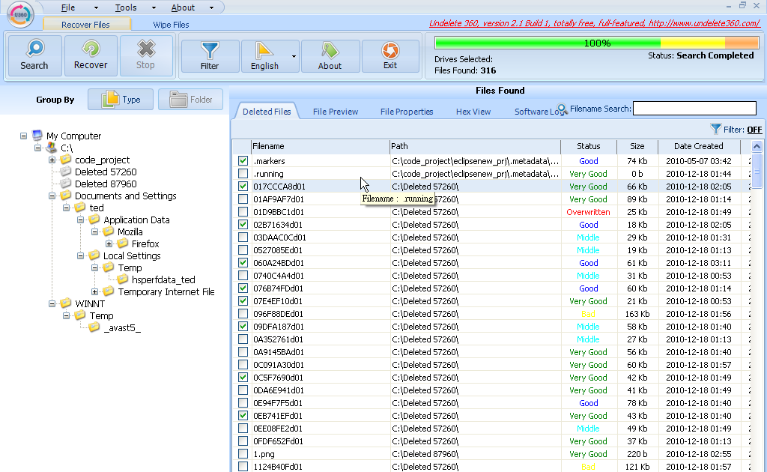767x472 pixels.
Task: Click inside the Filename Search field
Action: (x=694, y=108)
